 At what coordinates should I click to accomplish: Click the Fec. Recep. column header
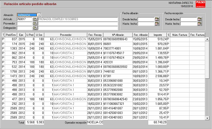[x=95, y=35]
